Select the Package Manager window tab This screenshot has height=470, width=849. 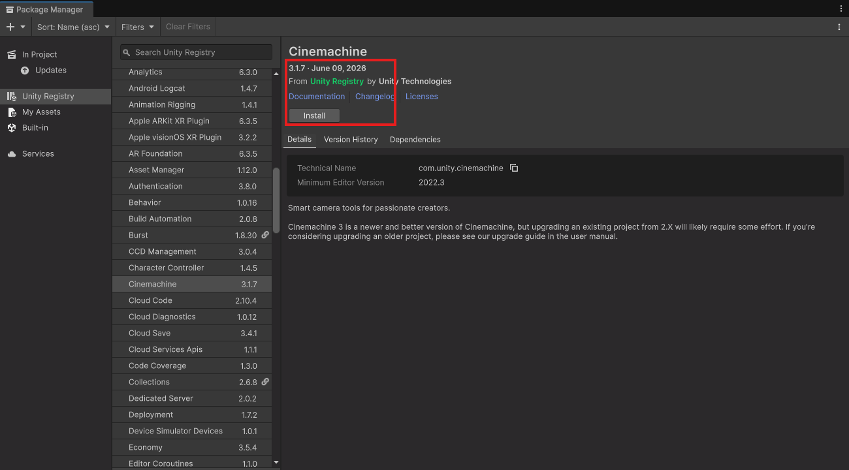[x=46, y=9]
